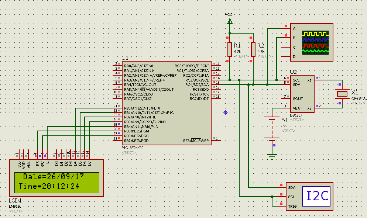The width and height of the screenshot is (367, 218).
Task: Click the SDA pin on I2C debugger
Action: point(292,188)
